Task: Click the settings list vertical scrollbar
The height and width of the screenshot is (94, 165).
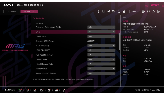Action: tap(119, 42)
